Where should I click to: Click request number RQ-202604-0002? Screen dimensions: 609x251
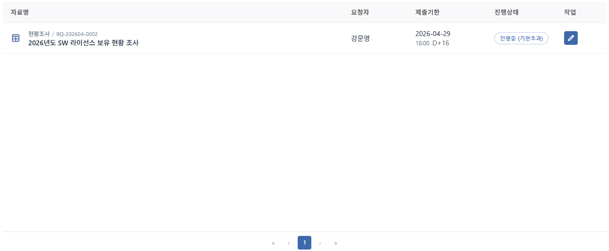pos(77,34)
